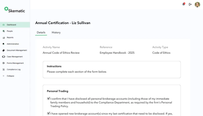Image resolution: width=203 pixels, height=116 pixels.
Task: Click the Reports chart icon
Action: pos(3,38)
